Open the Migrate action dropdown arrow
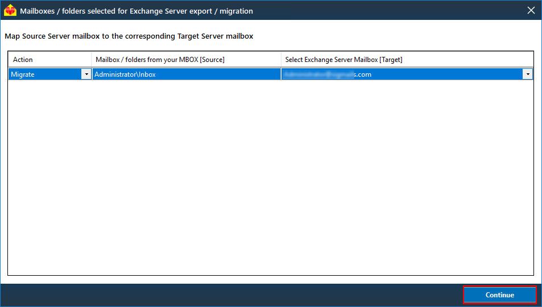 pos(86,74)
